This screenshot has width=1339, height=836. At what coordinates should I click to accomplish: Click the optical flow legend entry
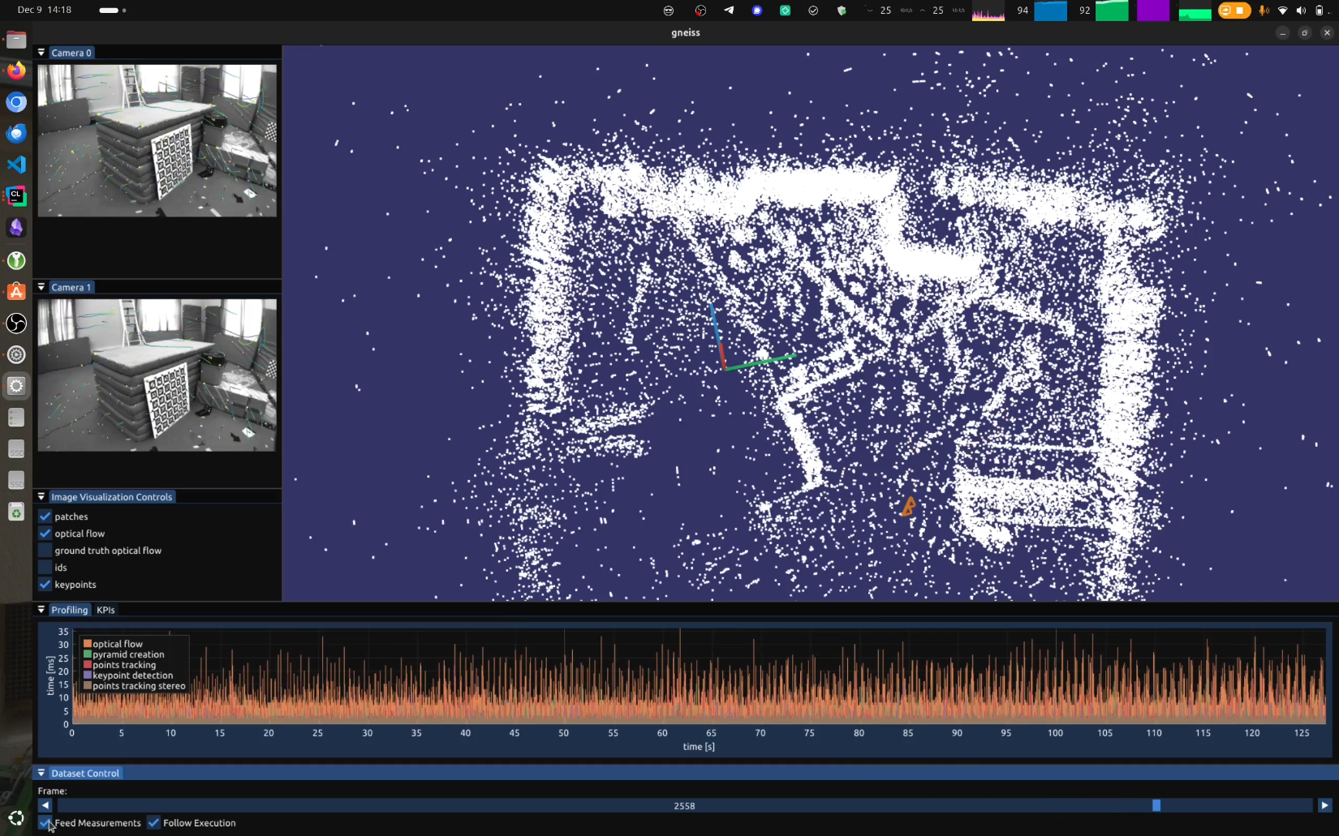click(113, 644)
